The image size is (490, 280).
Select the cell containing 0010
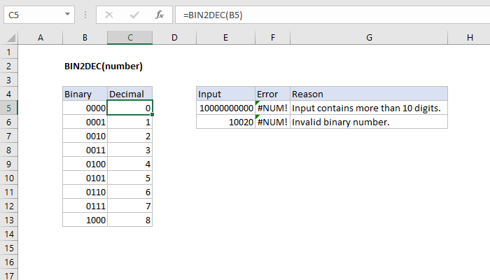85,136
